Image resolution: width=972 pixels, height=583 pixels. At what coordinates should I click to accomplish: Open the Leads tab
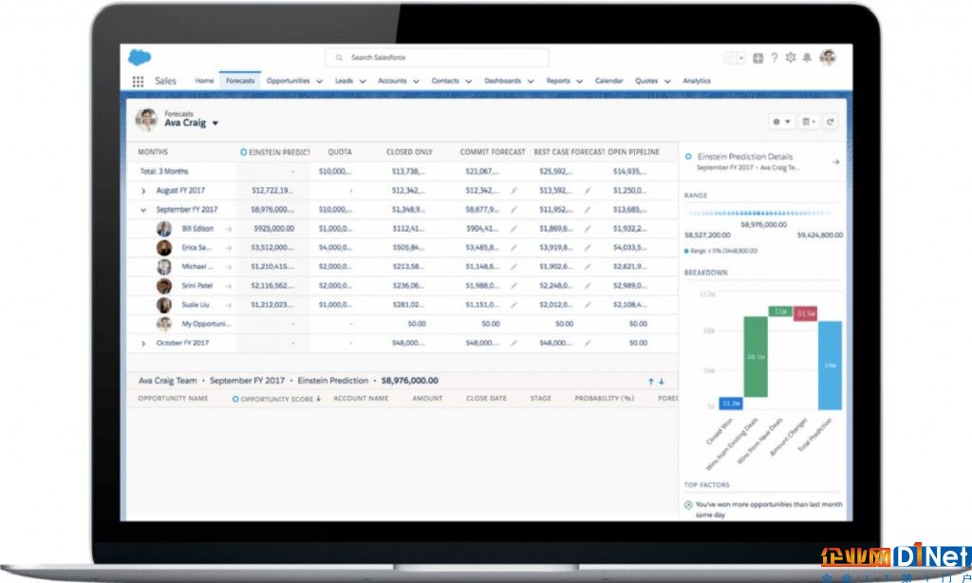click(x=344, y=81)
